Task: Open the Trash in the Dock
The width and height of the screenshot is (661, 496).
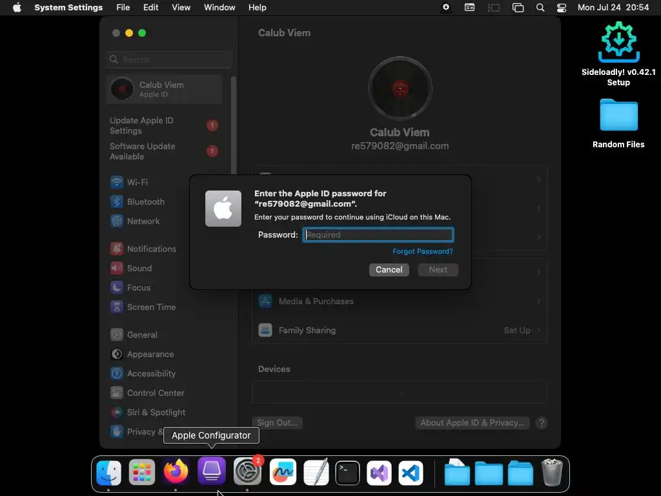Action: click(552, 472)
